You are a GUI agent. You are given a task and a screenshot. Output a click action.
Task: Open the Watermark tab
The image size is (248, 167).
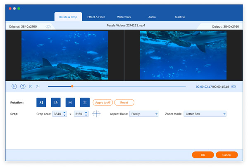coord(124,17)
